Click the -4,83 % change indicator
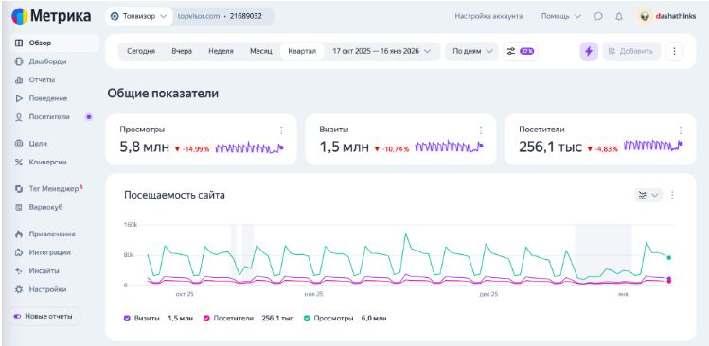709x346 pixels. tap(603, 148)
